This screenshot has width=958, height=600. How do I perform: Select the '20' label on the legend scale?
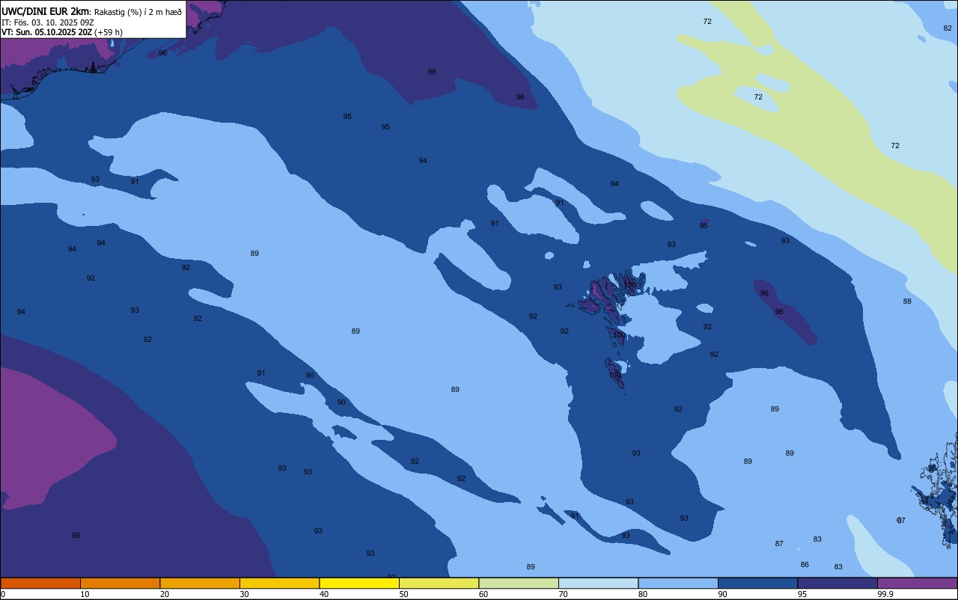165,594
